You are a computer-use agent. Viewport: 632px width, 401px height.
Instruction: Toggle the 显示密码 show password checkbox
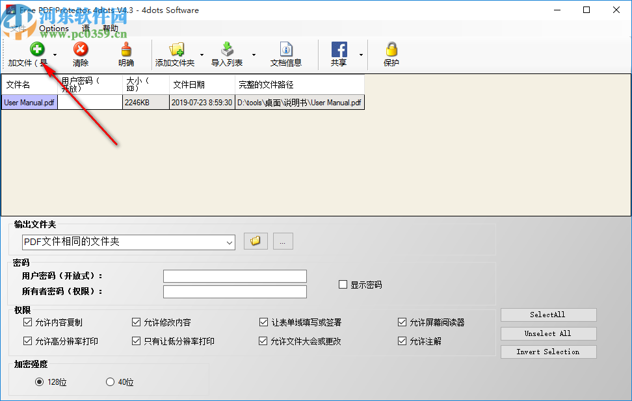pos(343,284)
